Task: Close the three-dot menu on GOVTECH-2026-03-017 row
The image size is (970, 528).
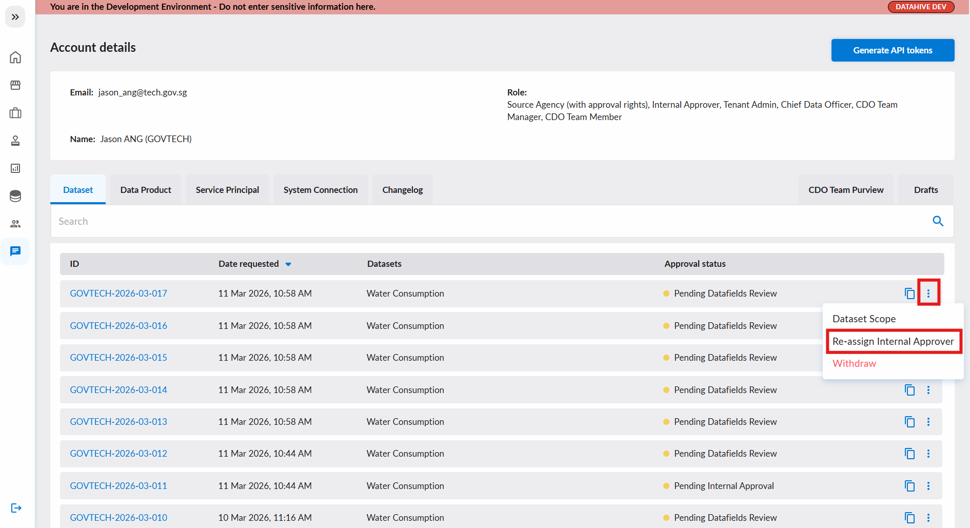Action: click(928, 294)
